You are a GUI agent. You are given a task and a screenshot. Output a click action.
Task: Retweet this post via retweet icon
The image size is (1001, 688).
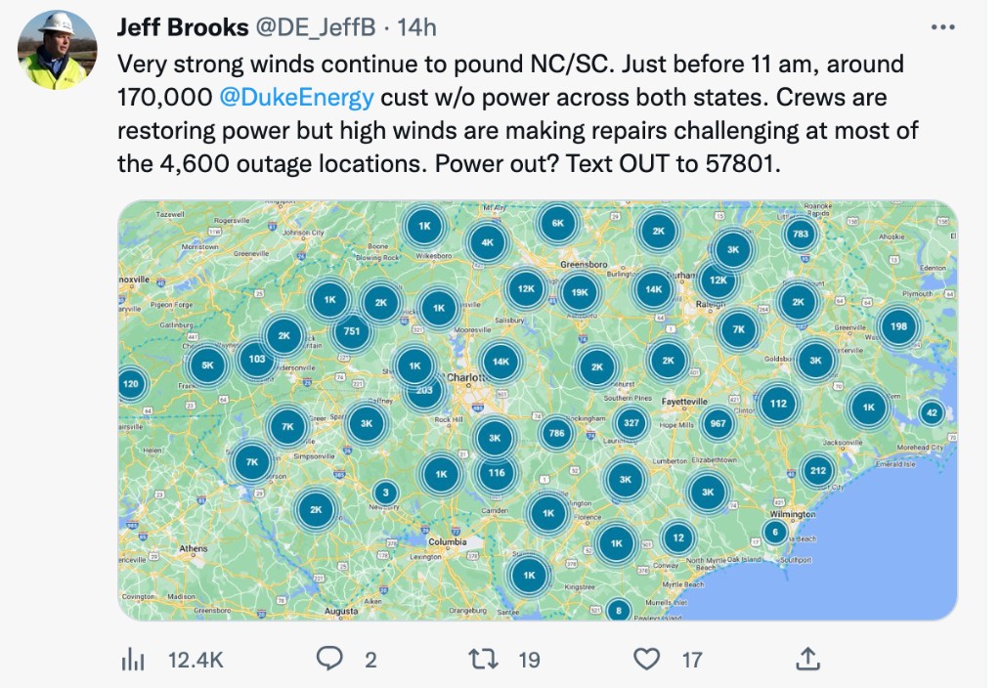coord(483,660)
